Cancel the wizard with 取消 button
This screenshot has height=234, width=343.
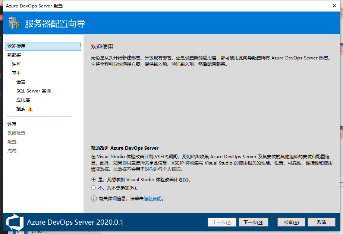(x=322, y=222)
